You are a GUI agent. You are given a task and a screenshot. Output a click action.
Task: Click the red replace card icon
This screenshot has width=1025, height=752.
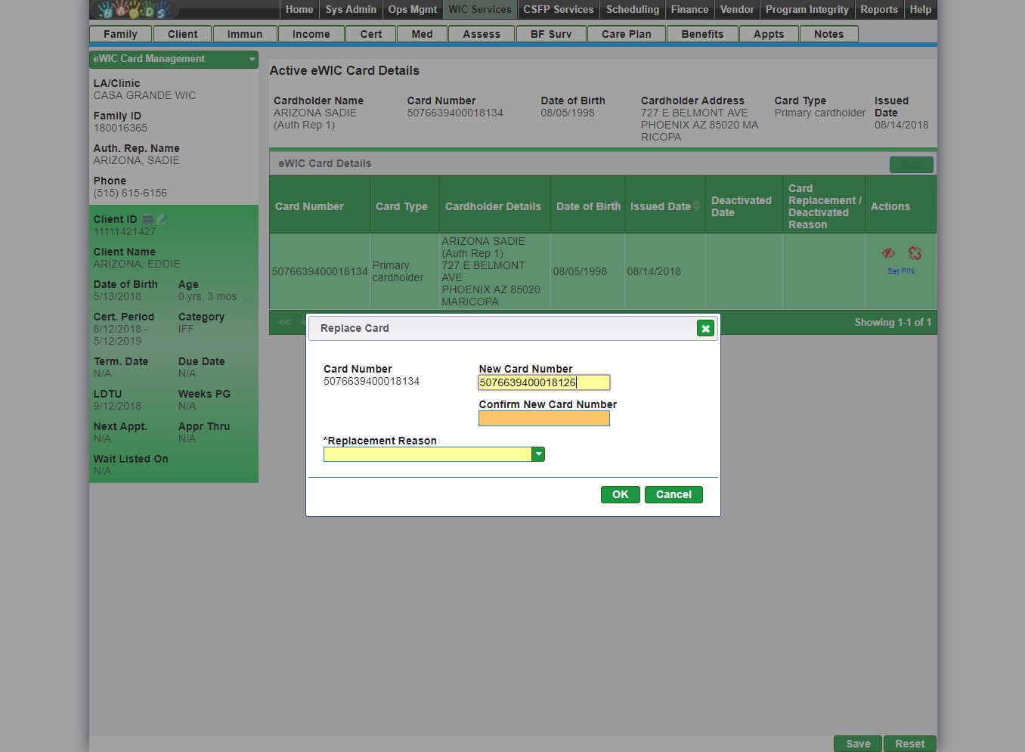[915, 253]
